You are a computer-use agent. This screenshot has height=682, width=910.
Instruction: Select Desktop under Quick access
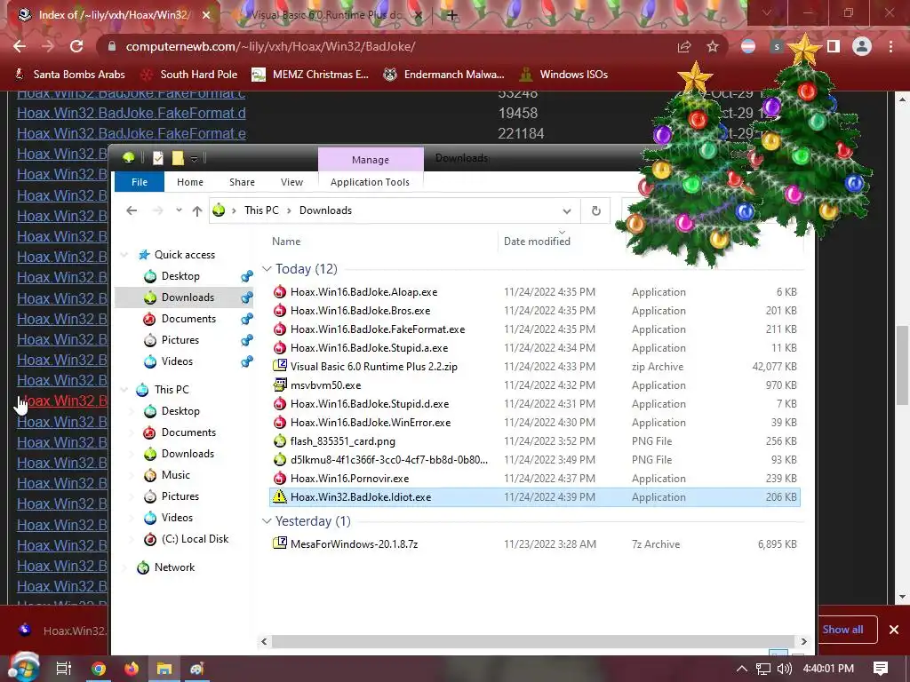[x=180, y=276]
